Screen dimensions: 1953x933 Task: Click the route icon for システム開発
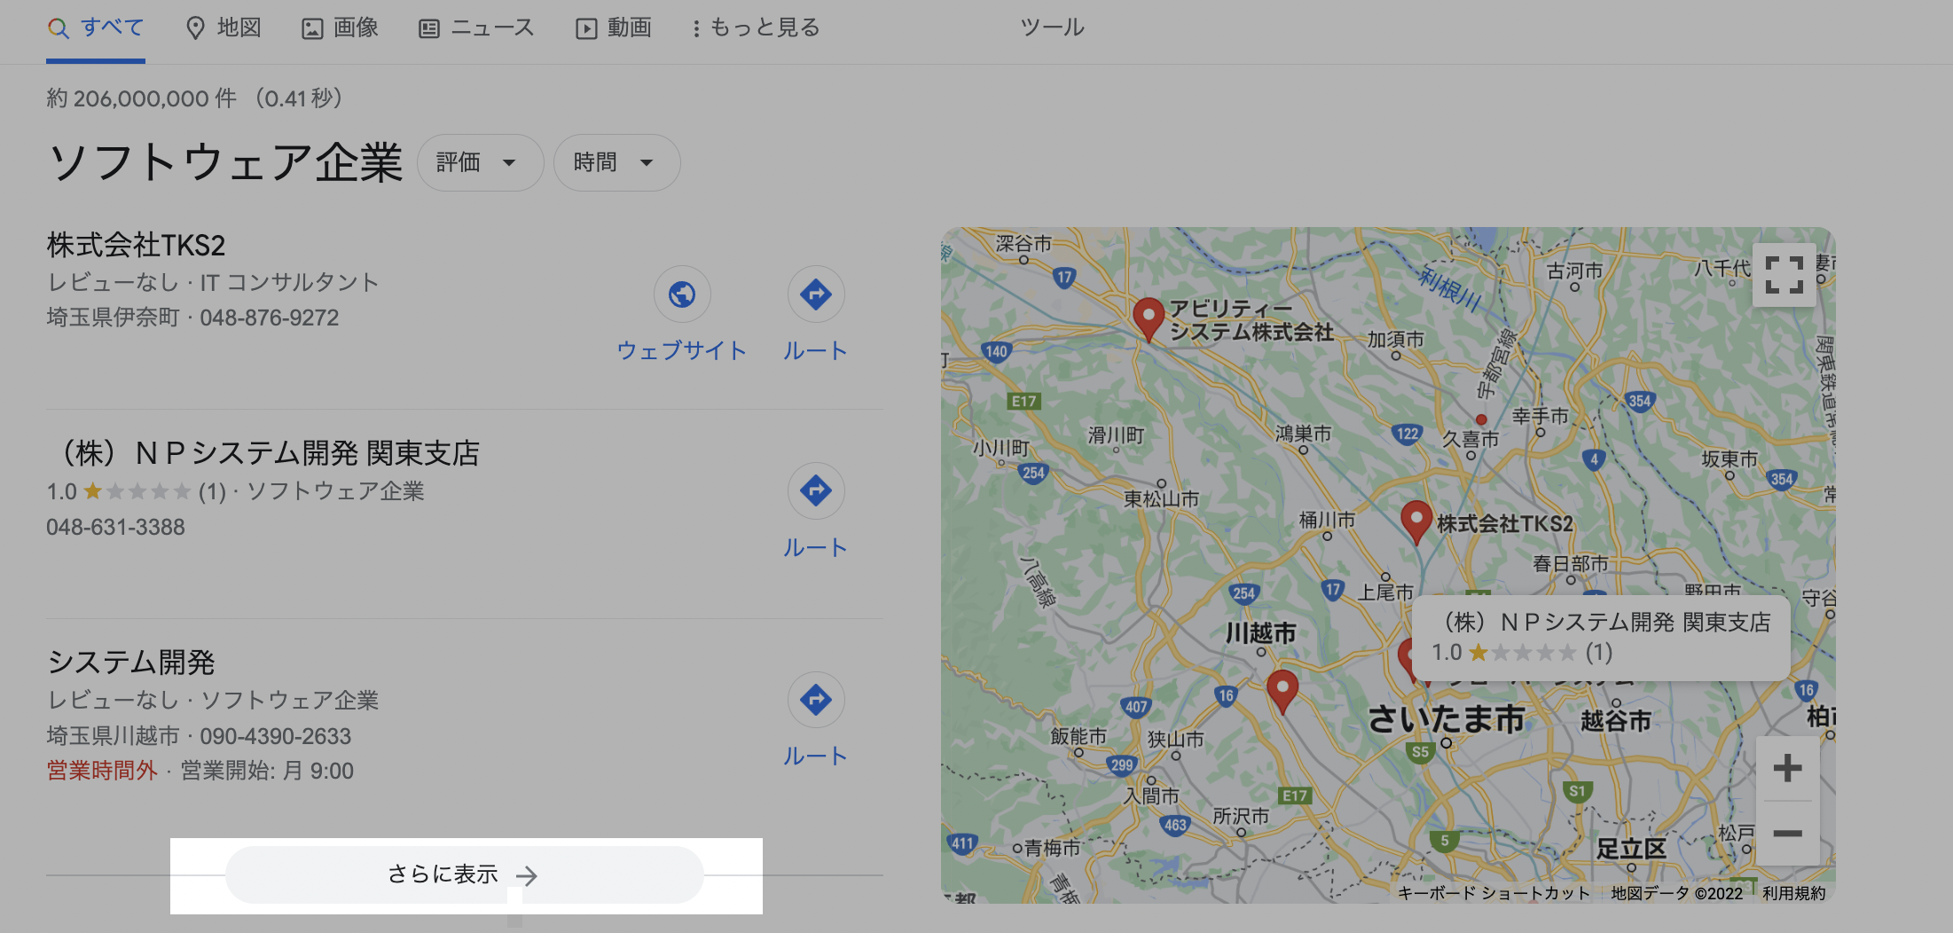pos(816,699)
